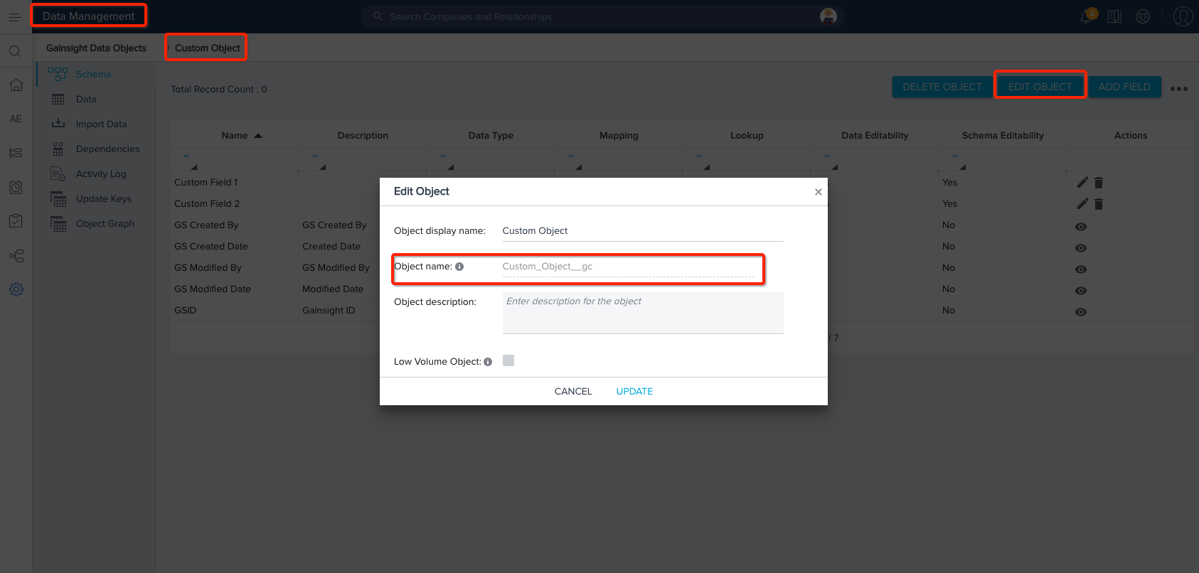Open the Mapping column filter operator
The width and height of the screenshot is (1199, 573).
[x=571, y=156]
